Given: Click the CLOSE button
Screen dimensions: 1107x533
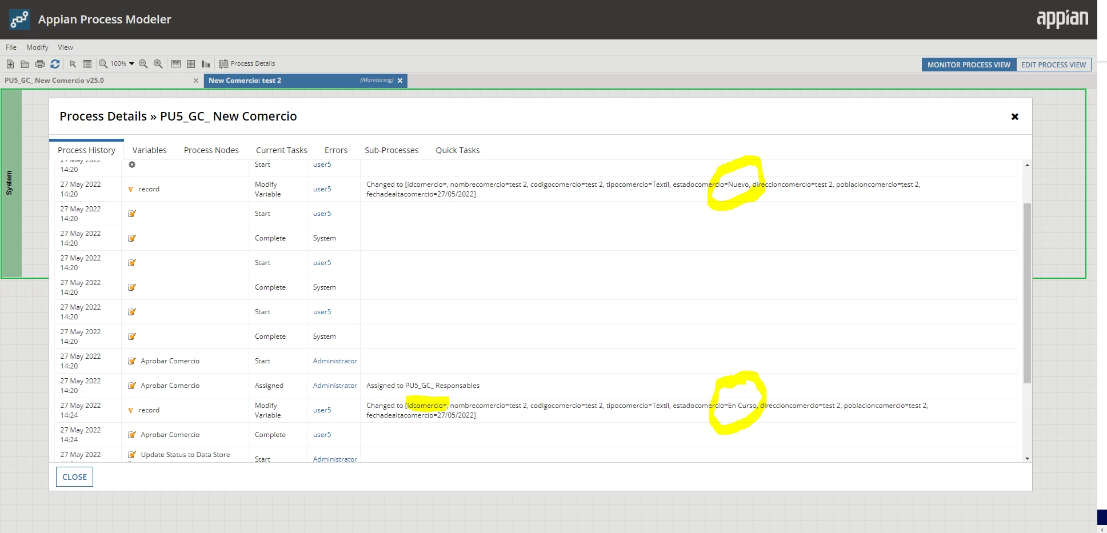Looking at the screenshot, I should 74,477.
